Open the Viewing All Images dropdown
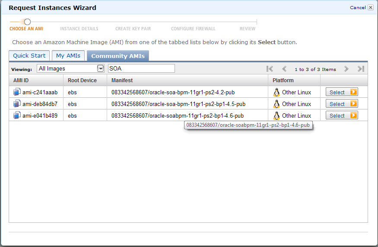This screenshot has height=247, width=378. tap(100, 68)
